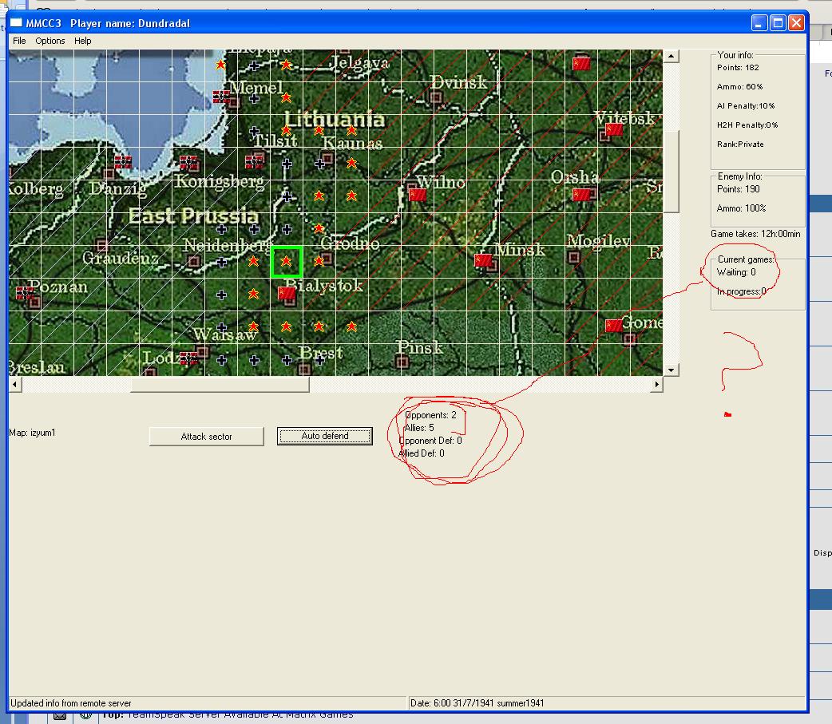Click the map scroll up arrow
Viewport: 832px width, 724px height.
672,56
